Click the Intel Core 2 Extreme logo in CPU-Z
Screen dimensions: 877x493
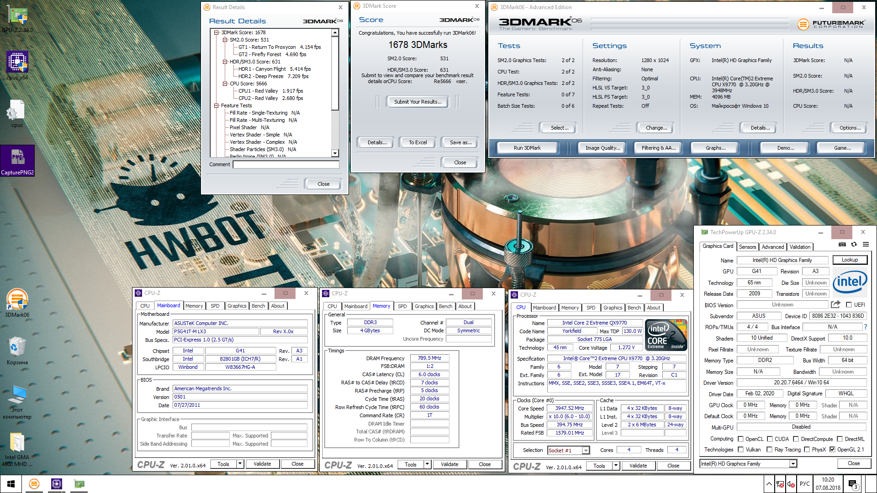click(666, 335)
